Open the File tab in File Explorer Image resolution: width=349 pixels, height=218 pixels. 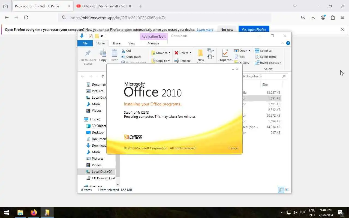pos(85,43)
